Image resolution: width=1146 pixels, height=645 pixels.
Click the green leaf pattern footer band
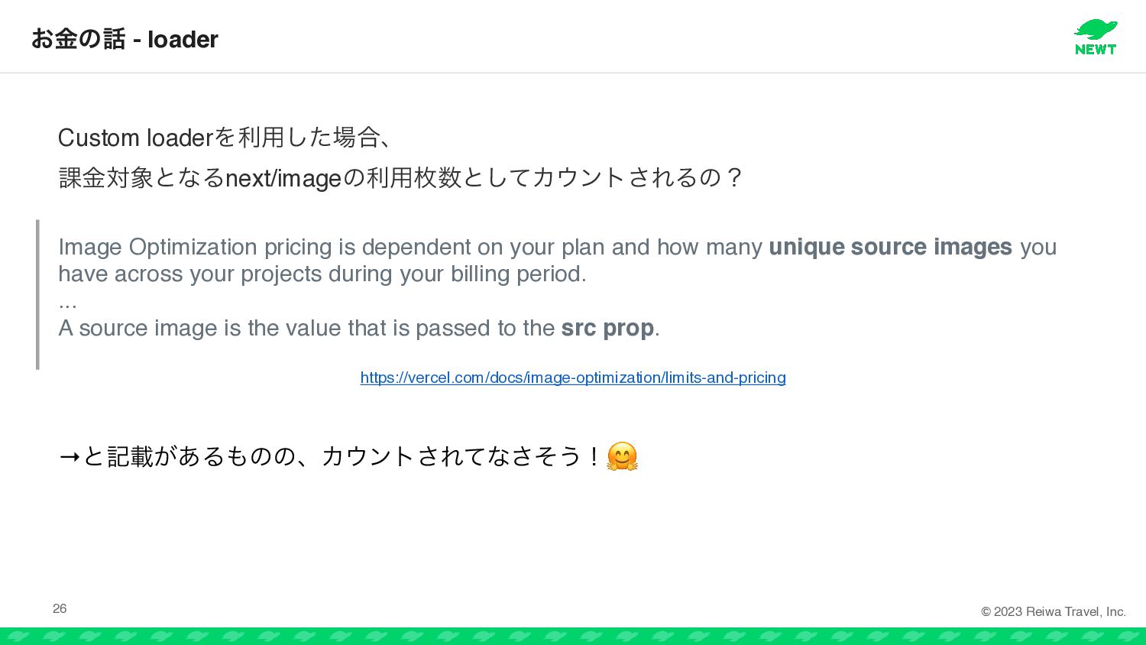tap(573, 636)
